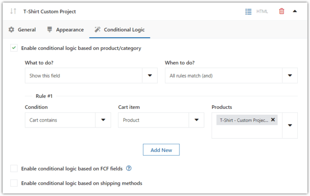
Task: Remove T-Shirt Custom Project product tag
Action: tap(273, 120)
